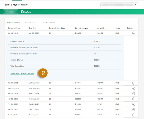
Task: Expand details for Dec 06, 2024 statement
Action: (134, 115)
